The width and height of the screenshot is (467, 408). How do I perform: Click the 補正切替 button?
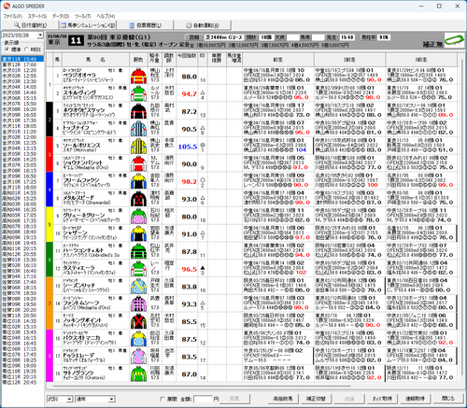point(316,399)
